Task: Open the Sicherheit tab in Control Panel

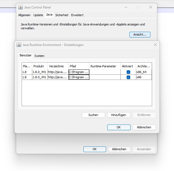Action: coord(62,15)
